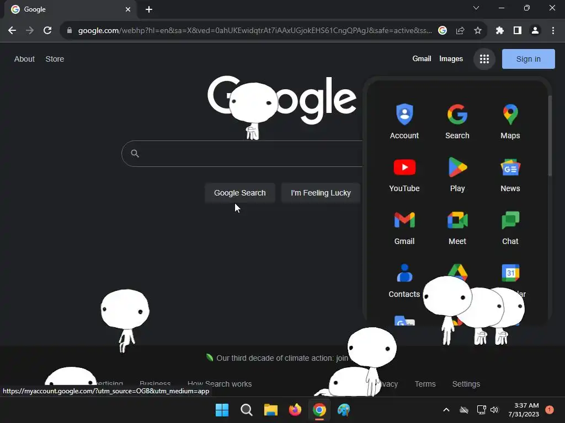
Task: Share this page from the address bar
Action: (460, 31)
